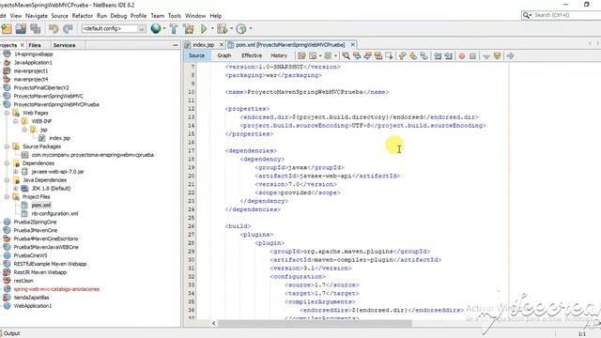Open the Profile menu
The image size is (601, 338).
click(x=138, y=16)
